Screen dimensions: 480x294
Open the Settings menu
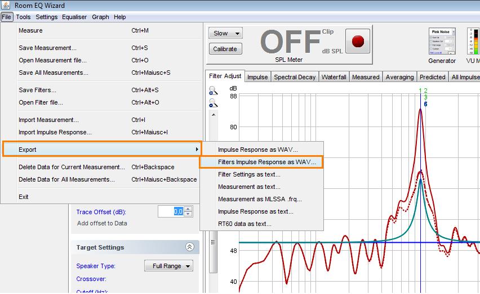[47, 17]
